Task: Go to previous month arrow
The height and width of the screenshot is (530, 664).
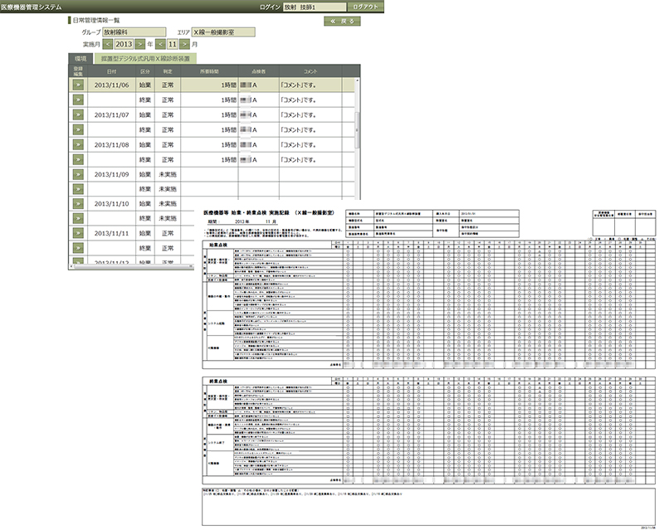Action: click(160, 44)
